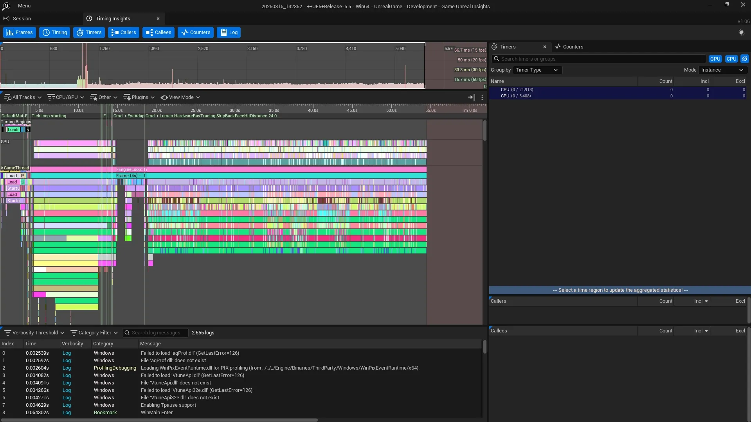This screenshot has width=751, height=422.
Task: Focus the Search timers or groups field
Action: click(599, 59)
